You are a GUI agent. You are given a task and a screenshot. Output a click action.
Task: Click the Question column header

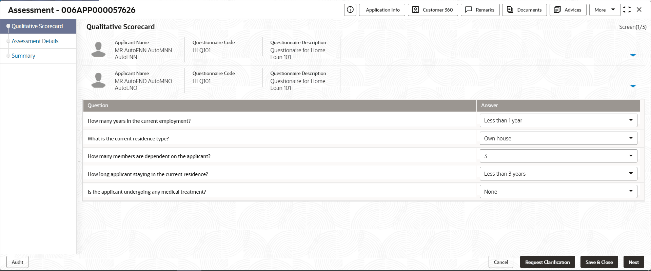280,105
